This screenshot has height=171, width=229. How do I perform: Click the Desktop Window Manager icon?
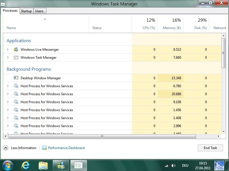16,78
